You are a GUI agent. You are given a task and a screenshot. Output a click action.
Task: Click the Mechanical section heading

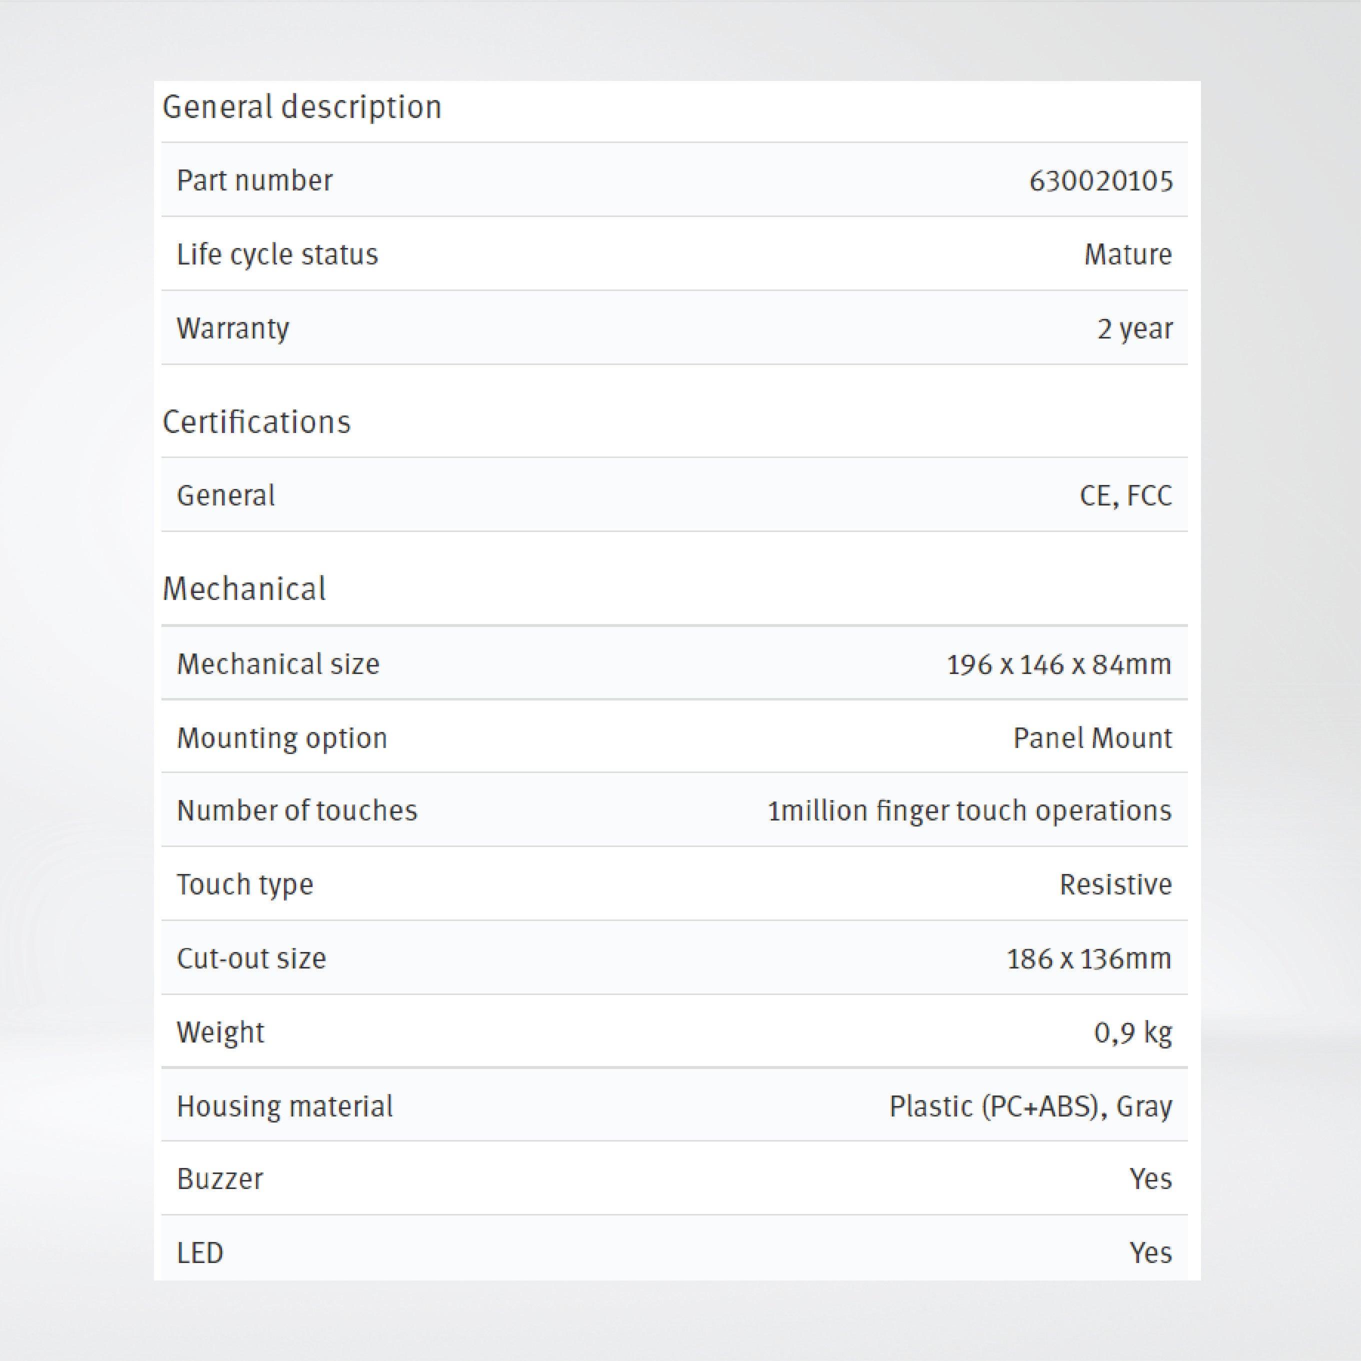point(243,589)
